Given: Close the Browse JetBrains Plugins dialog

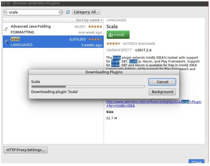Looking at the screenshot, I should coord(196,161).
